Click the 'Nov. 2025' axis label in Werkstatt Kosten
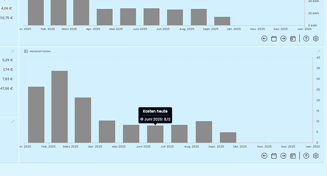The image size is (327, 176). (x=264, y=147)
